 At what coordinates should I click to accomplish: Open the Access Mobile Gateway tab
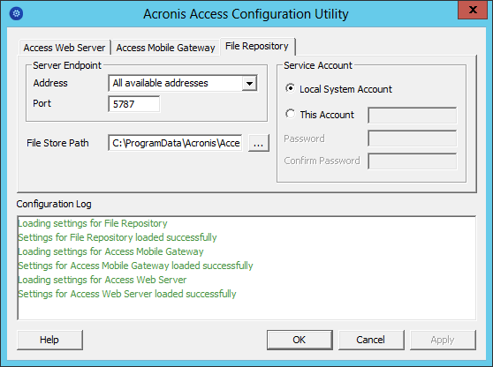[x=165, y=48]
